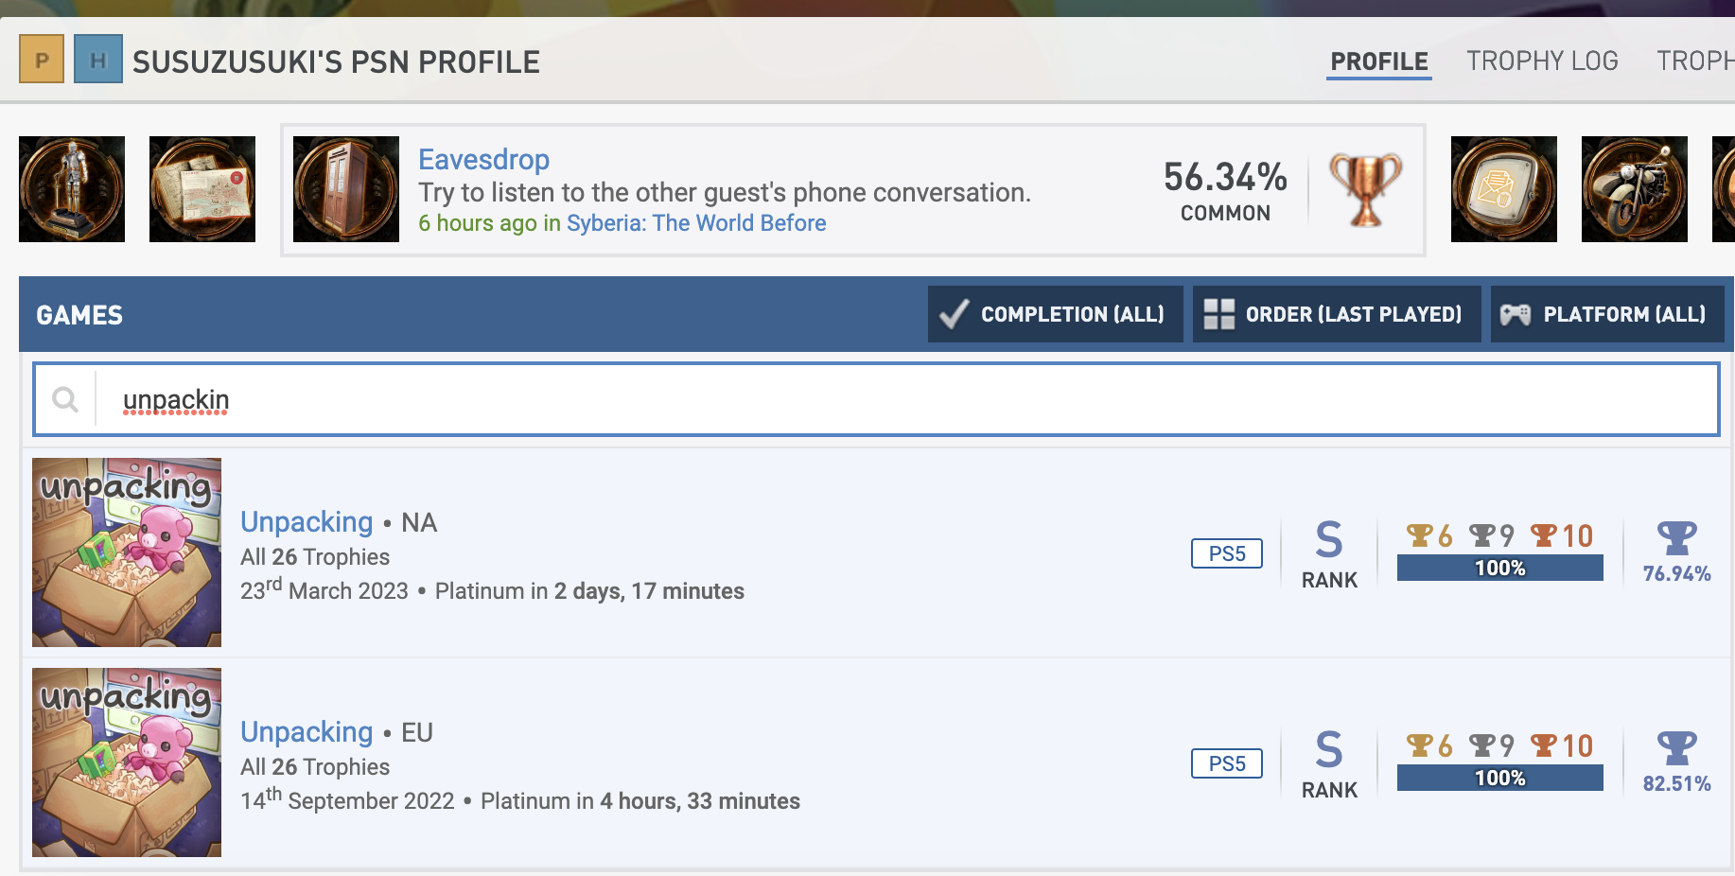Open Syberia: The World Before link

(x=696, y=223)
